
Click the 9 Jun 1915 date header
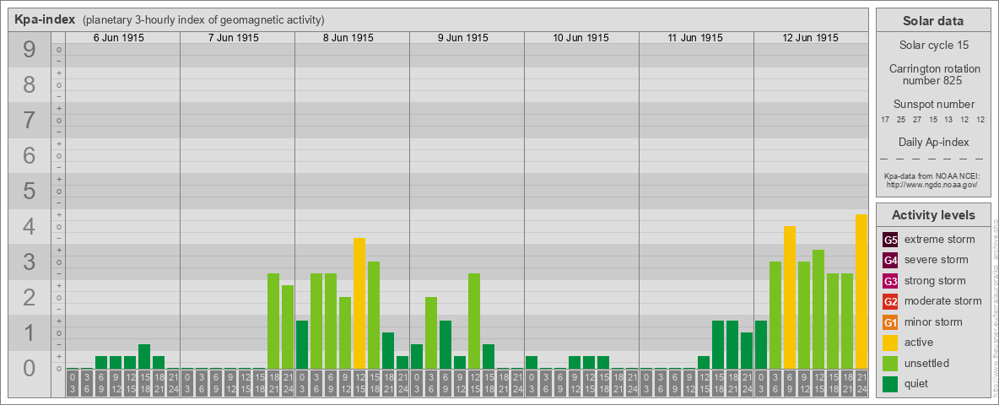462,38
